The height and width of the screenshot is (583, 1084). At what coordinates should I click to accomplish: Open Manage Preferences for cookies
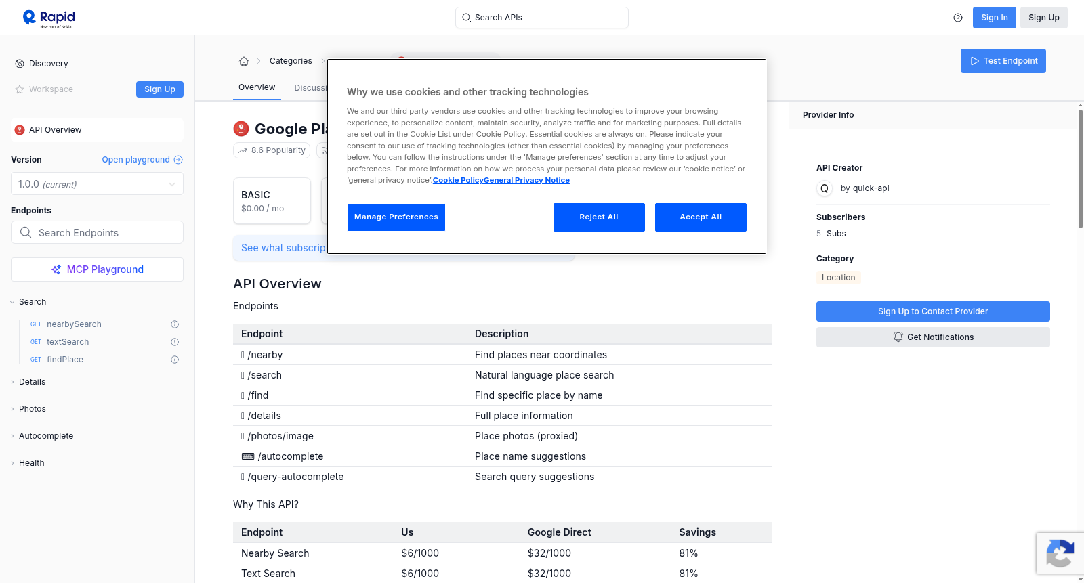tap(396, 217)
